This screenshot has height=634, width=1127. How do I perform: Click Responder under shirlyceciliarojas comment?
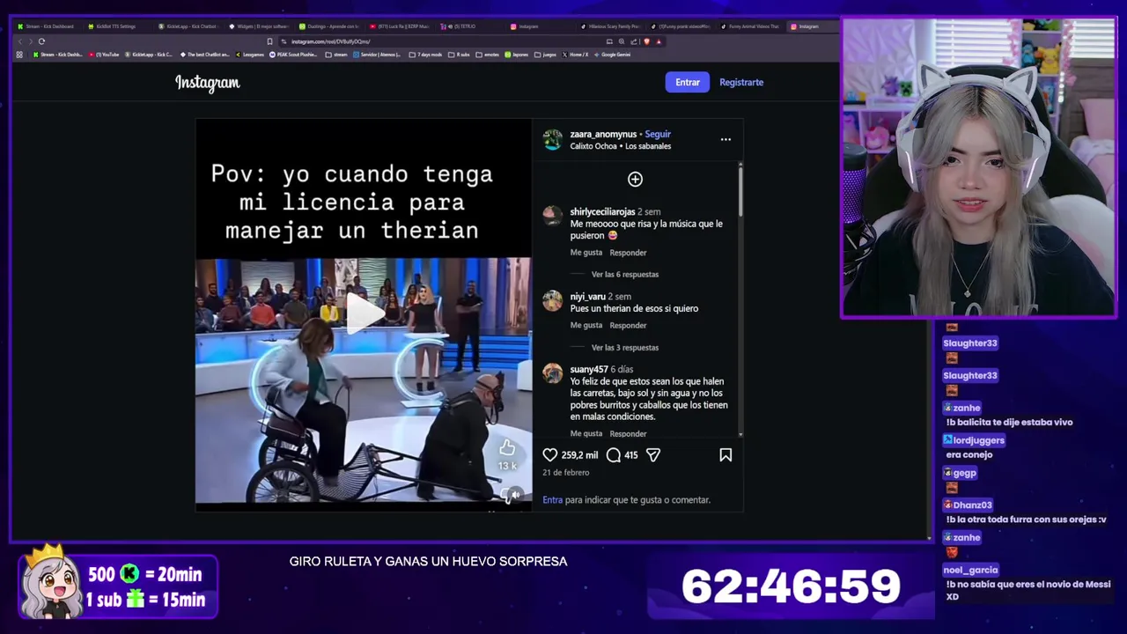point(628,253)
